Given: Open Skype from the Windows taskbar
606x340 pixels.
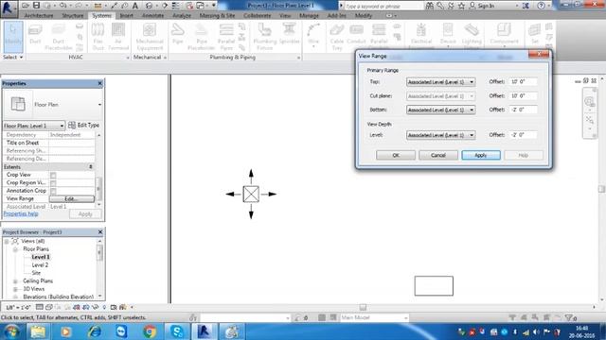Looking at the screenshot, I should pyautogui.click(x=177, y=331).
